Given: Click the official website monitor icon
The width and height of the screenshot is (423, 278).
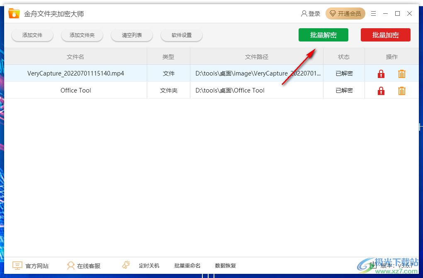Looking at the screenshot, I should tap(17, 265).
